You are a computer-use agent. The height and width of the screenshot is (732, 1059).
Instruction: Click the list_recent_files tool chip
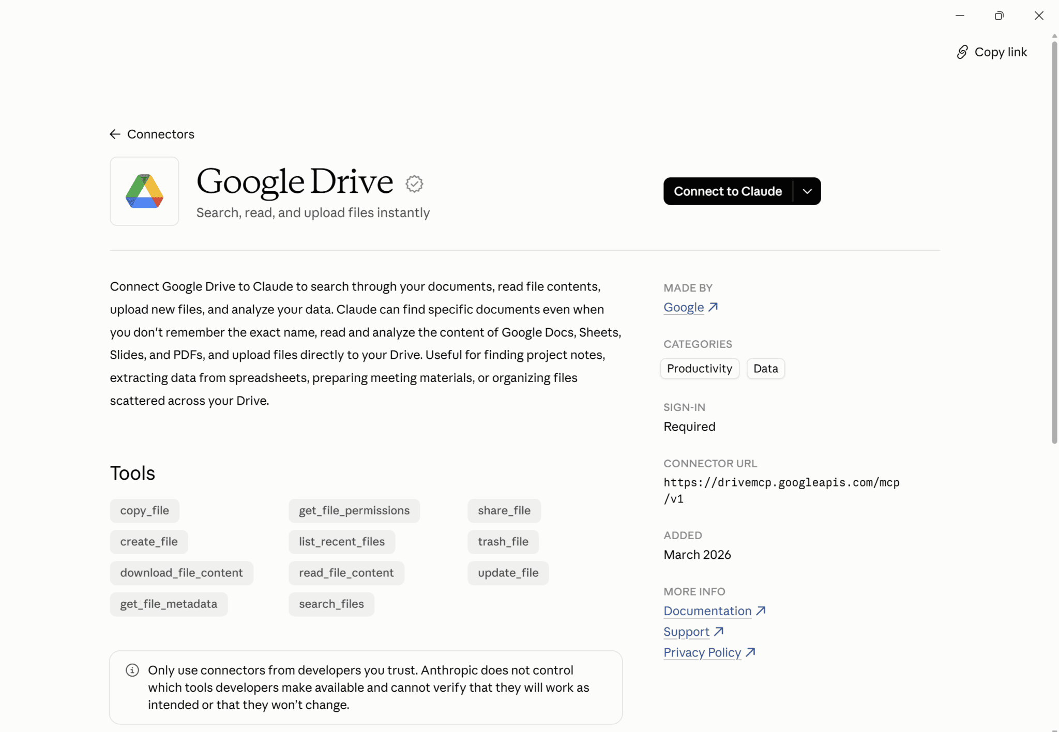[x=342, y=542]
